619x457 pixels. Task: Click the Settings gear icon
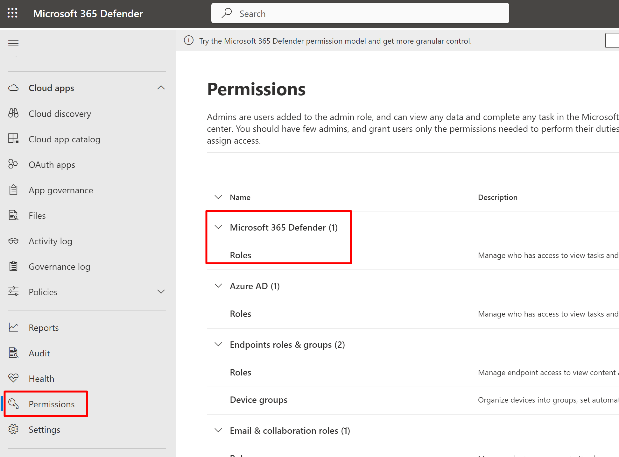13,429
